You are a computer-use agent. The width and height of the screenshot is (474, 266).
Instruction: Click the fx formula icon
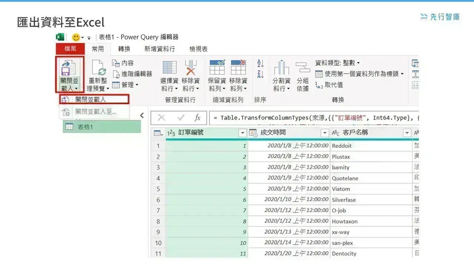(198, 118)
